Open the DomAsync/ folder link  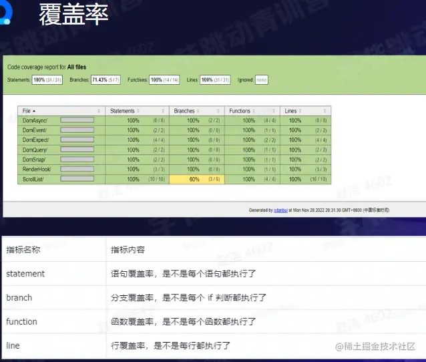click(x=35, y=120)
